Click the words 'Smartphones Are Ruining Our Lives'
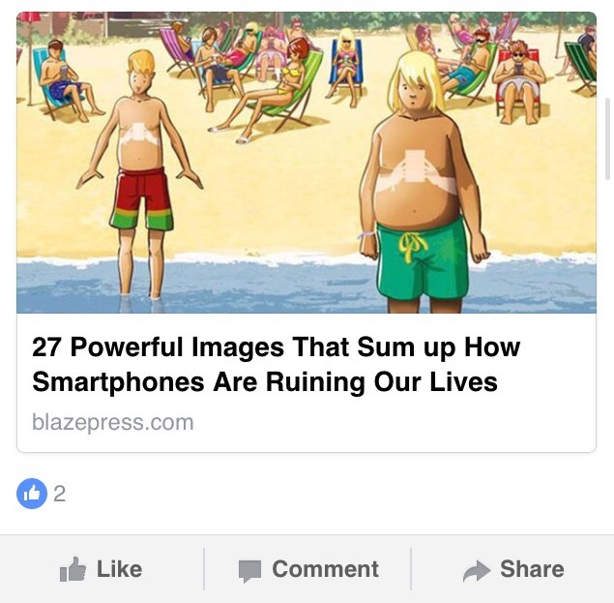This screenshot has height=603, width=614. [x=265, y=381]
